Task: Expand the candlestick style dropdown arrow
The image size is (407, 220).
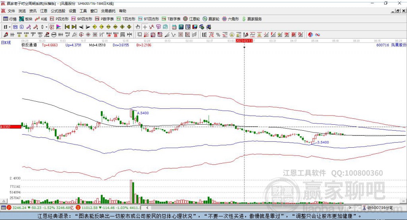Action: pos(47,27)
